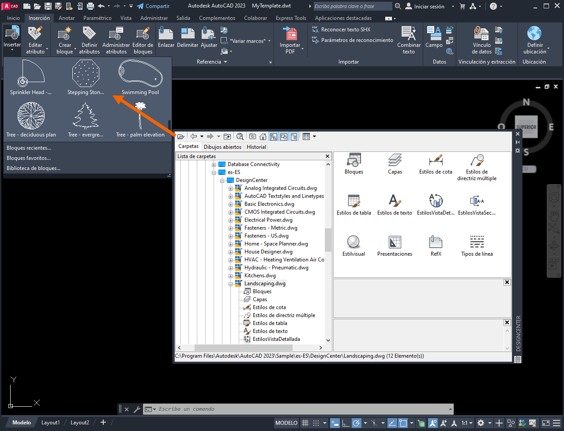Click the Save icon in quick access toolbar
The height and width of the screenshot is (431, 564).
[48, 6]
